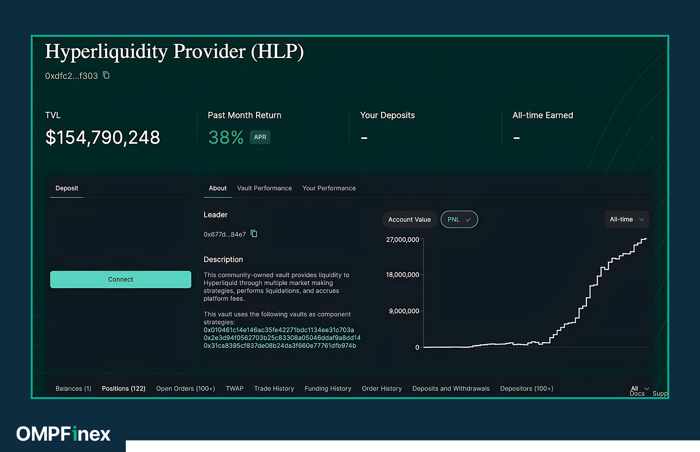Viewport: 700px width, 452px height.
Task: Click the 38% past month return value
Action: [x=226, y=137]
